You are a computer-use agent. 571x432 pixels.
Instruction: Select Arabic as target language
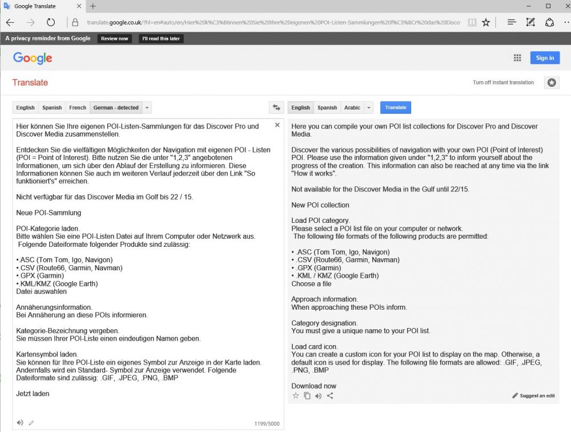click(352, 107)
